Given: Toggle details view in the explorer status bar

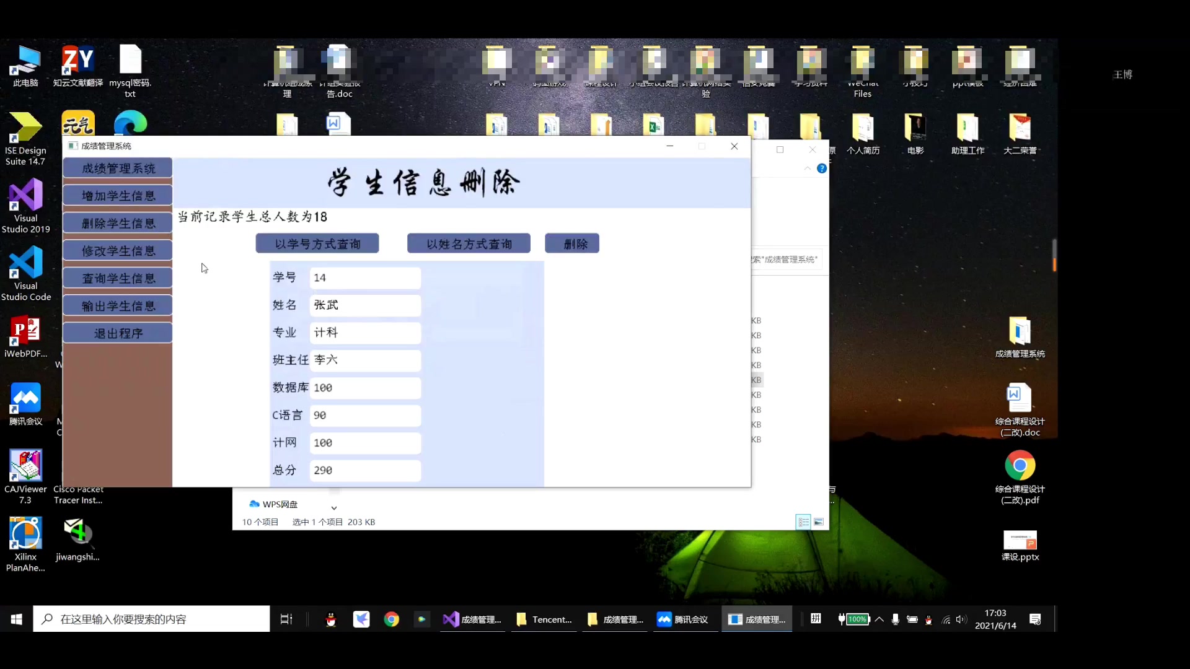Looking at the screenshot, I should click(x=803, y=522).
